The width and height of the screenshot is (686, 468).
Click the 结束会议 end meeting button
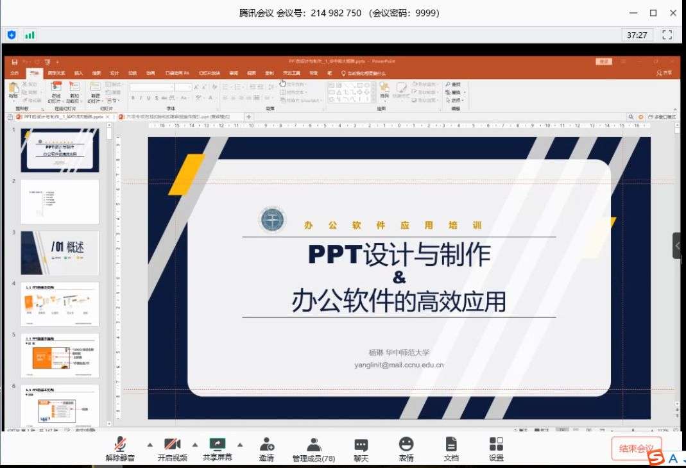[x=636, y=448]
